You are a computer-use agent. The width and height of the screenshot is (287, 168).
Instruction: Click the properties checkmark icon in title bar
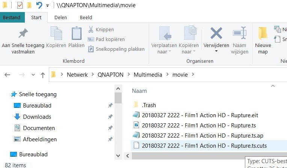[20, 5]
